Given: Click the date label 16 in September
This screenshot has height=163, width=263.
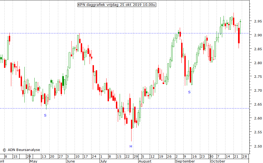Looking at the screenshot, I should point(194,157).
